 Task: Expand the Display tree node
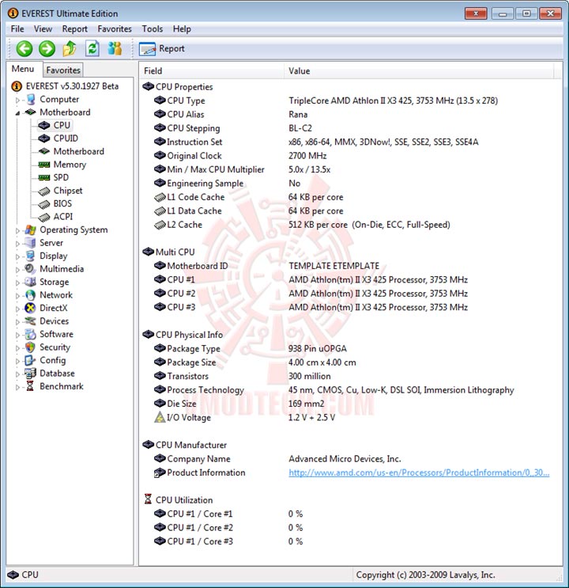(x=17, y=257)
